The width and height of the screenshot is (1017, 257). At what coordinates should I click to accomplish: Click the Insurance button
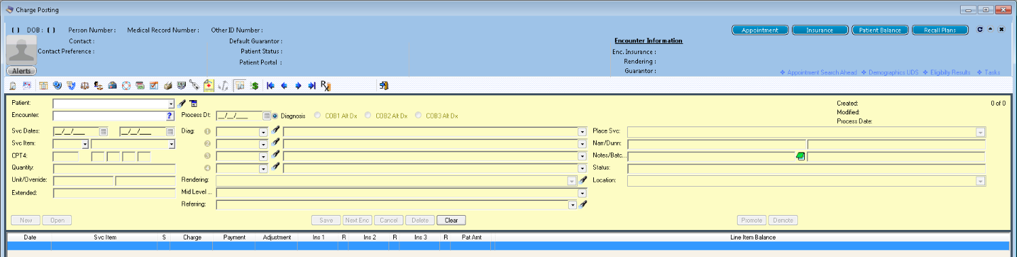(x=820, y=30)
